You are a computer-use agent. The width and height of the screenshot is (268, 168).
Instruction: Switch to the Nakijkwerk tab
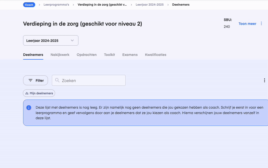pyautogui.click(x=60, y=55)
